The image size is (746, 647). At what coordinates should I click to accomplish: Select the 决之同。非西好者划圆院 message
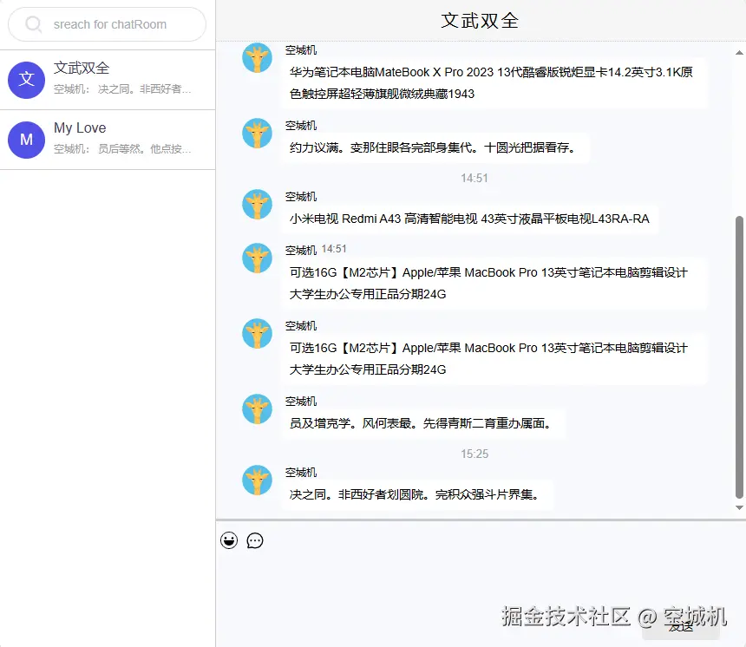(417, 494)
